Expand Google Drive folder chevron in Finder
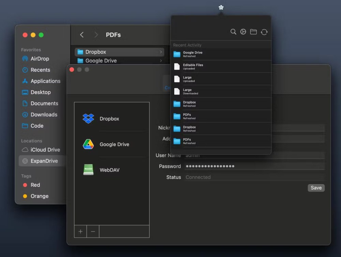 click(x=161, y=61)
